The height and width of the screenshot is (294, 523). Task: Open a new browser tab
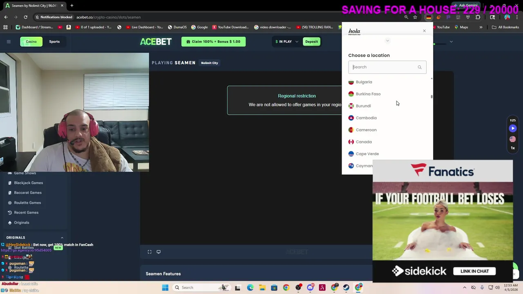pos(72,6)
